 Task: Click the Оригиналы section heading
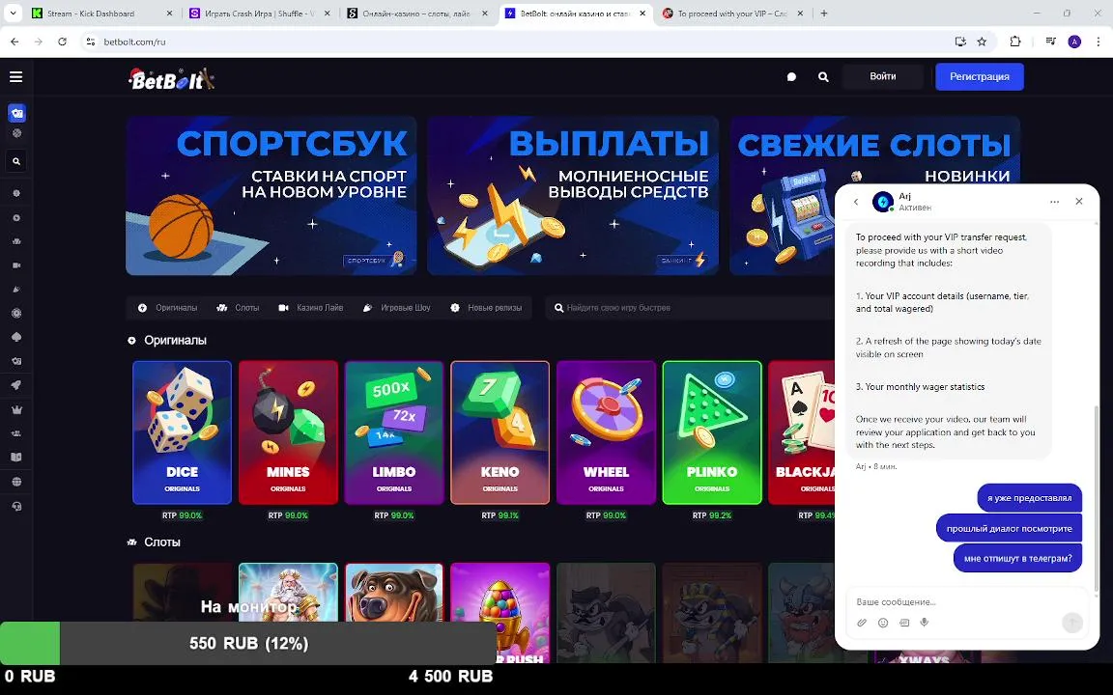point(175,341)
